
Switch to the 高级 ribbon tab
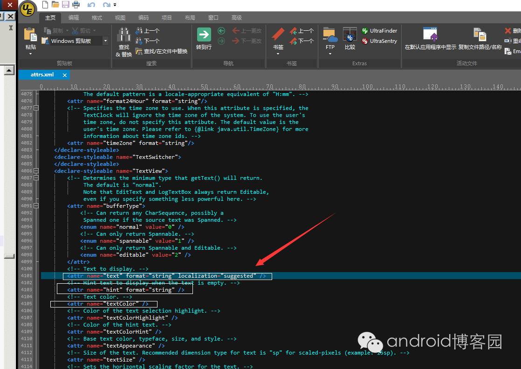pos(236,18)
